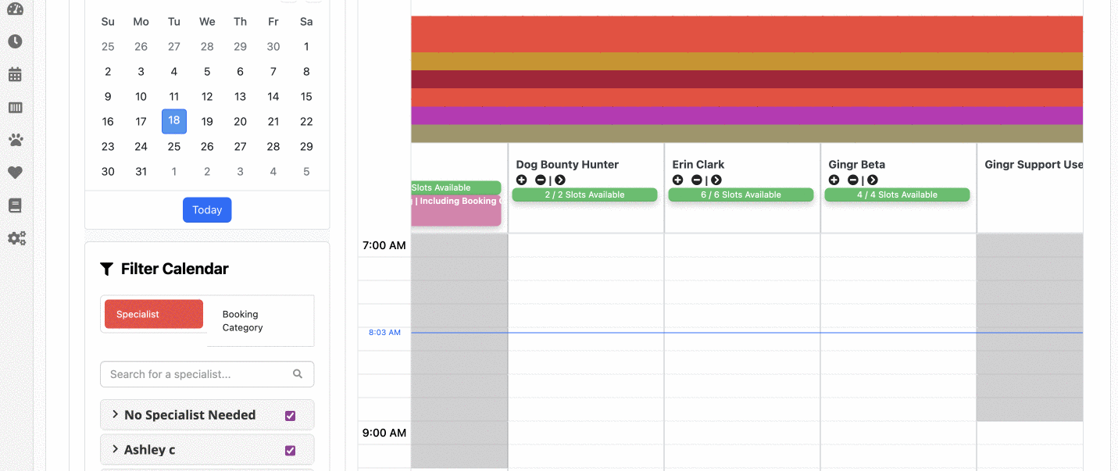The width and height of the screenshot is (1118, 471).
Task: Click the heart icon in sidebar
Action: (x=15, y=173)
